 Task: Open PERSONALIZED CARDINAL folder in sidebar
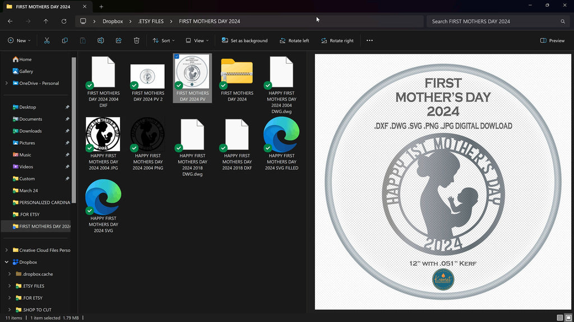pos(41,202)
